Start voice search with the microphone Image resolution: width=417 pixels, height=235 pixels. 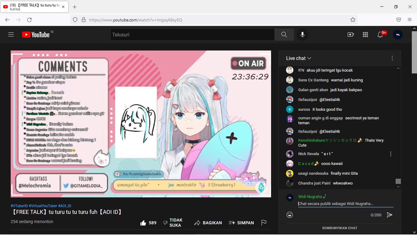click(x=302, y=34)
